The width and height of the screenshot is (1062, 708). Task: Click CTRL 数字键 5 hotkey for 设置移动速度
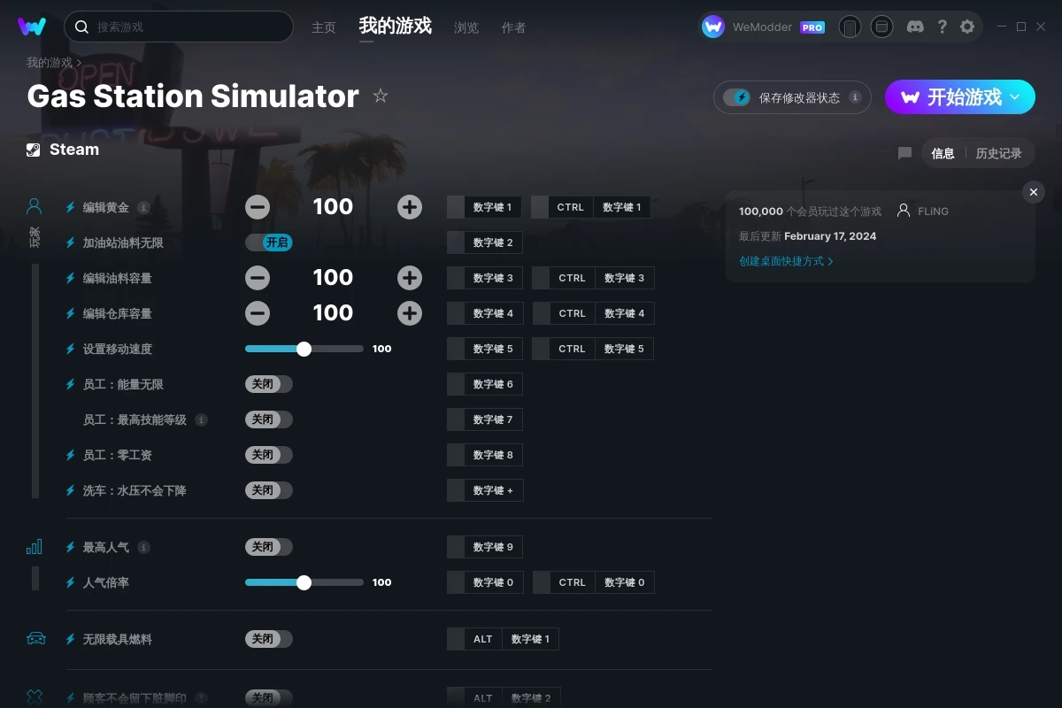click(x=593, y=349)
